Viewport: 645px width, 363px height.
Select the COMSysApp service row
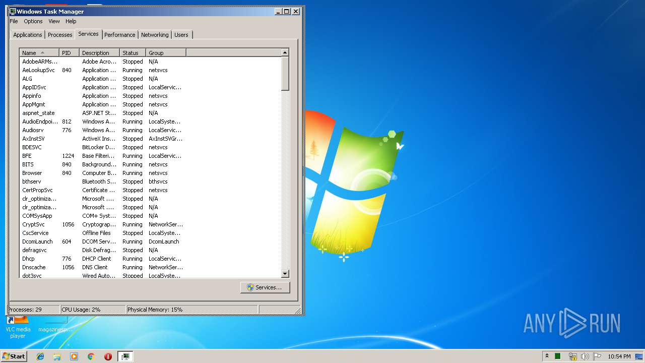(x=150, y=216)
